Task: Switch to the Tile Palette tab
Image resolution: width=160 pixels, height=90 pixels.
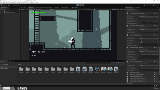Action: 138,8
